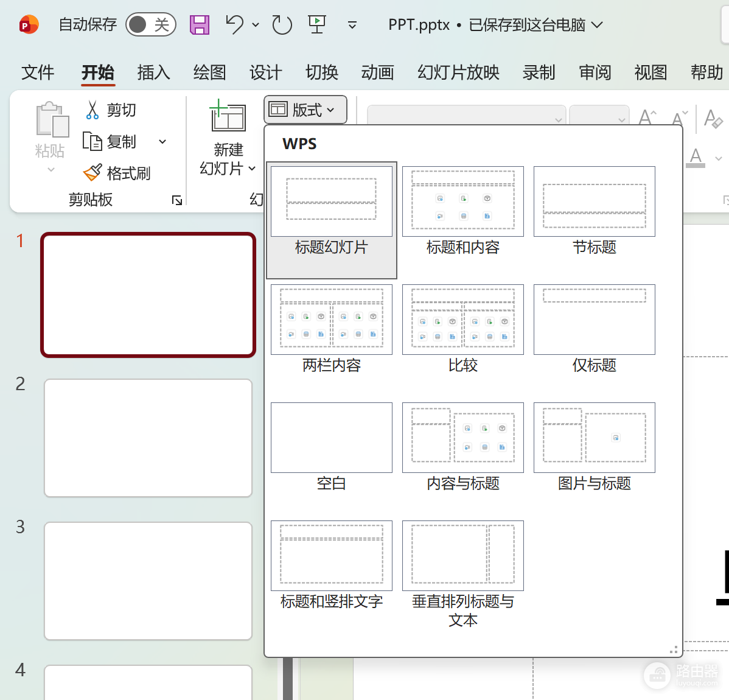This screenshot has width=729, height=700.
Task: Click the 复制 button
Action: click(110, 141)
